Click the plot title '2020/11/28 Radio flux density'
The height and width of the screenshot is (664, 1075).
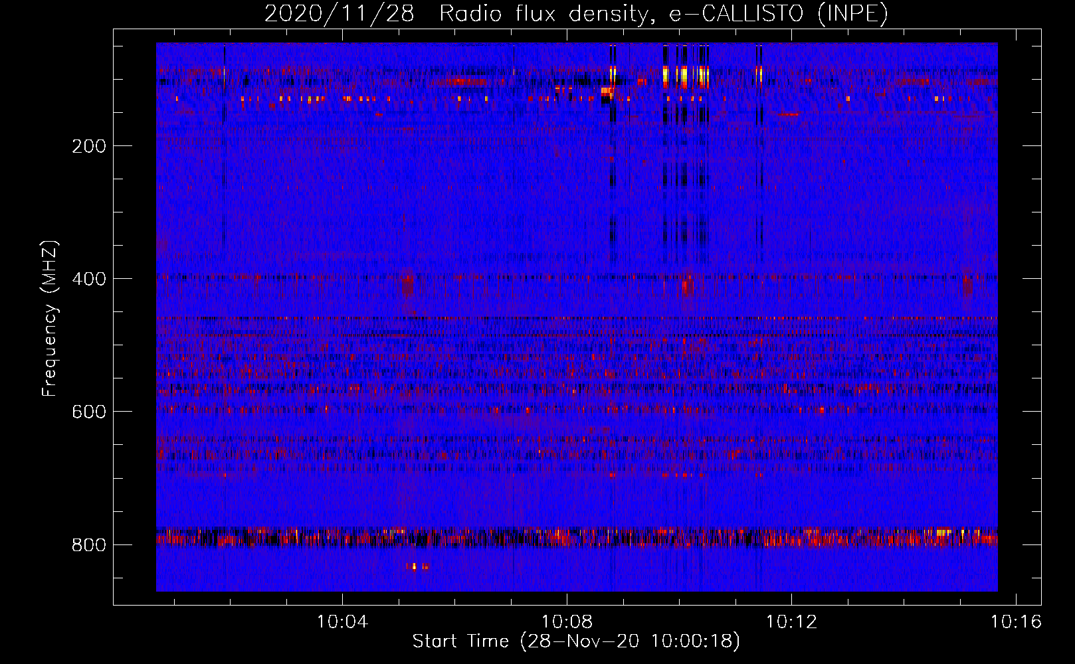pos(576,13)
